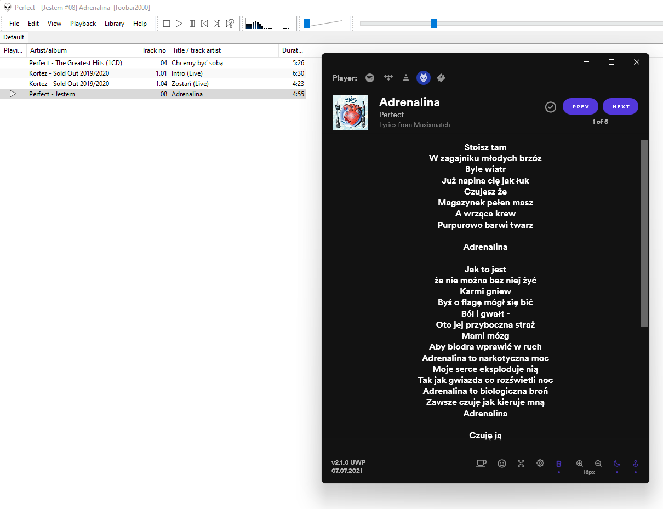Click the Playing column header
This screenshot has width=663, height=509.
coord(13,50)
